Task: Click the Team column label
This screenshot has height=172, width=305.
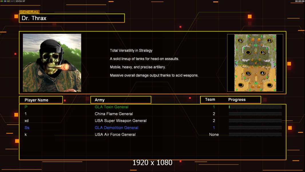Action: [x=210, y=99]
